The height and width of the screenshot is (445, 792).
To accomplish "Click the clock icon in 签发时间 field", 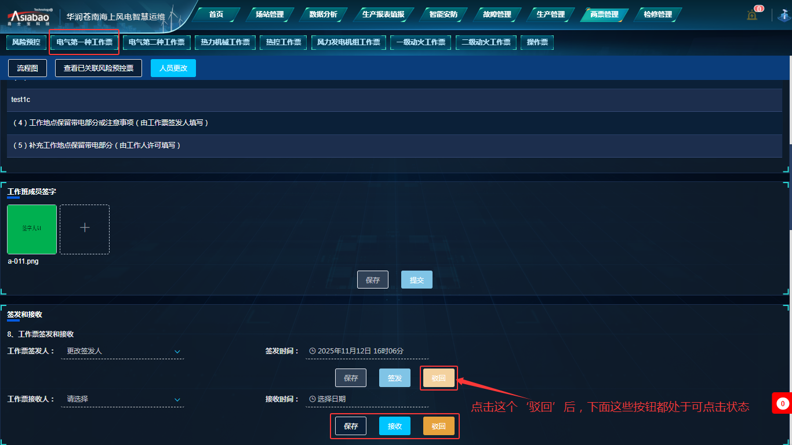I will click(x=313, y=351).
